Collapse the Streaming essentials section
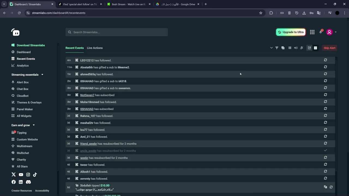The image size is (349, 196). (x=42, y=75)
